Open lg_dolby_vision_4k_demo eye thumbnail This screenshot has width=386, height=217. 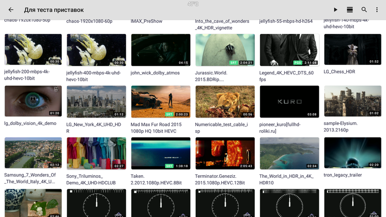click(x=33, y=101)
